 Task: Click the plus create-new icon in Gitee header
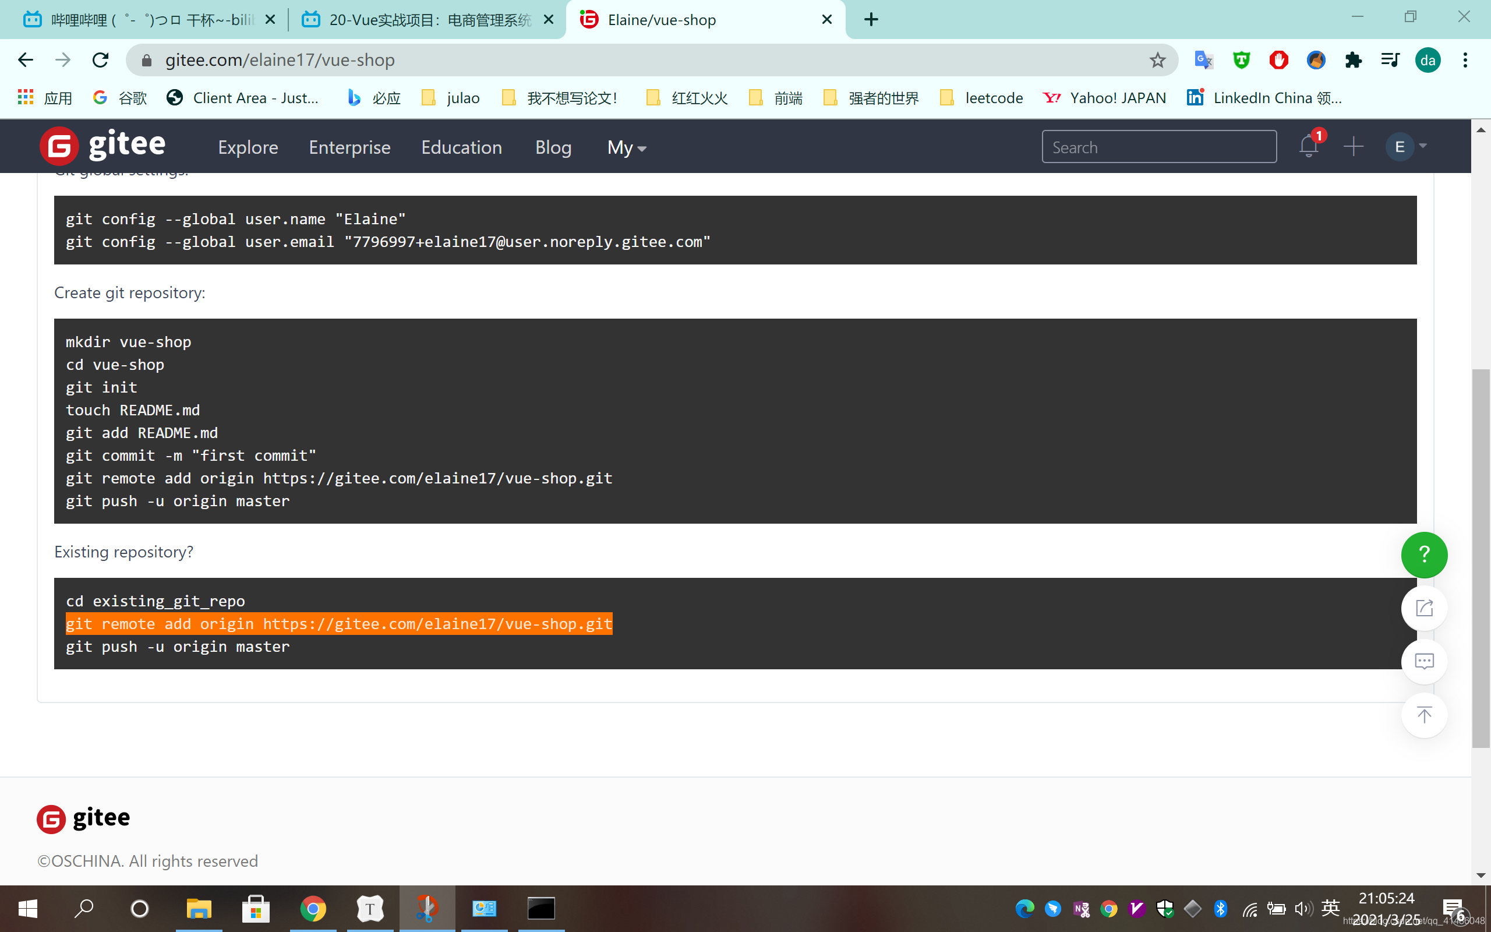point(1353,147)
